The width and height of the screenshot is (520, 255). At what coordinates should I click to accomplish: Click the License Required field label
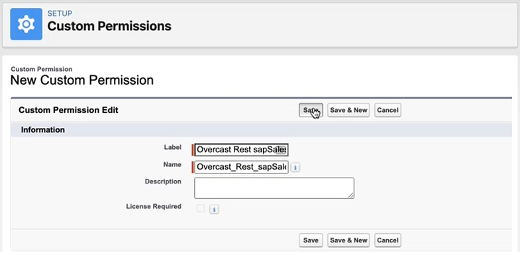tap(154, 207)
